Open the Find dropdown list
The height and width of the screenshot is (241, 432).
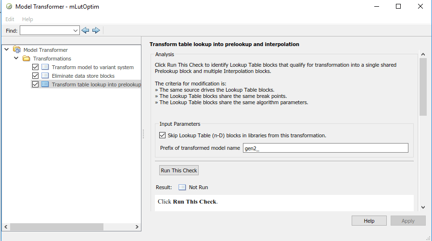75,30
